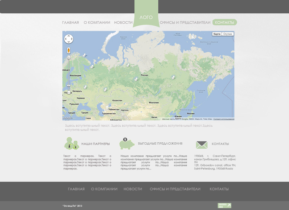The height and width of the screenshot is (210, 289).
Task: Pan the map down with the arrow control
Action: [69, 42]
